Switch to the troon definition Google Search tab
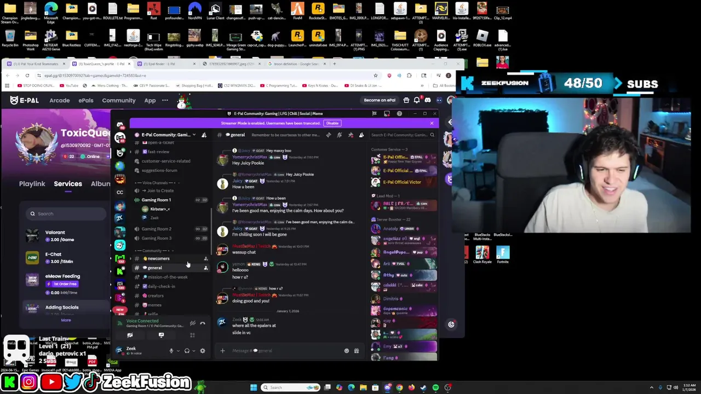 pyautogui.click(x=297, y=63)
